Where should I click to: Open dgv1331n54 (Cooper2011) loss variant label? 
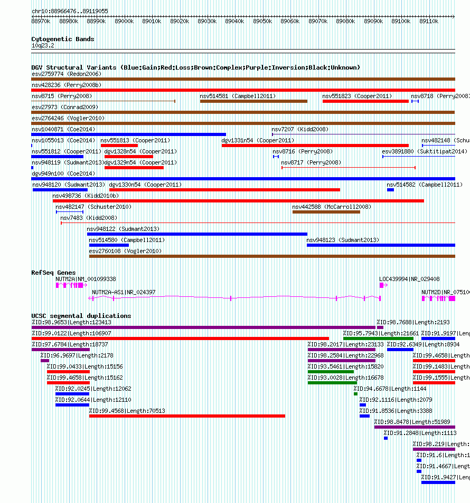pos(258,140)
